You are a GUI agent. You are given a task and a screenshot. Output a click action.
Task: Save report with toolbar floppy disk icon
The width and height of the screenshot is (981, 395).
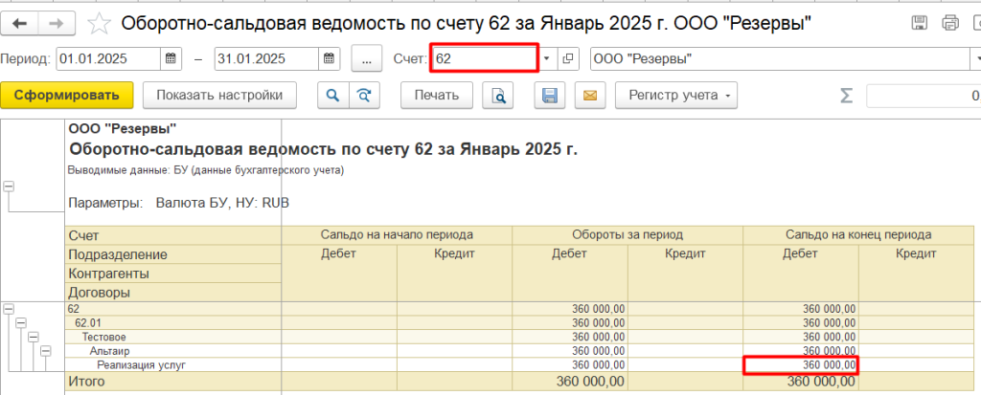pos(550,95)
